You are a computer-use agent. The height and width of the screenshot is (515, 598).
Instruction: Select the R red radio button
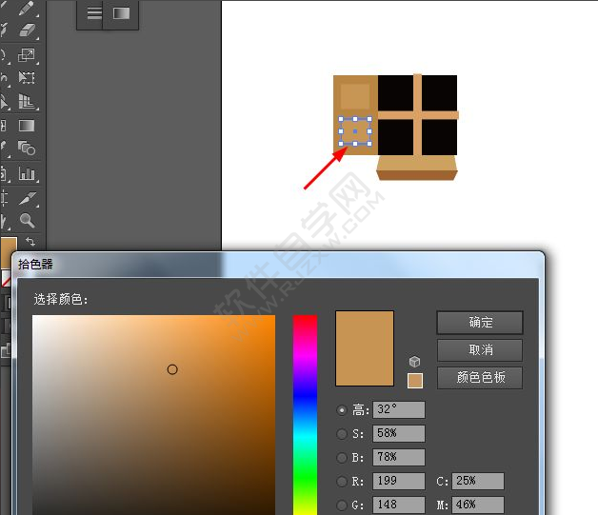point(342,482)
